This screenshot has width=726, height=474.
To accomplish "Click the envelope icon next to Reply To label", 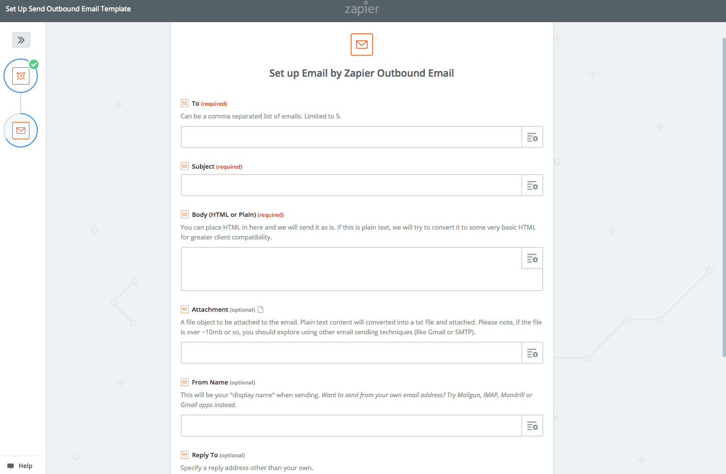I will pyautogui.click(x=185, y=455).
